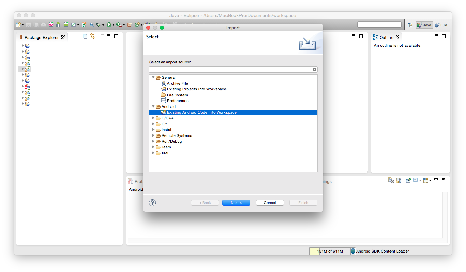Select Existing Android Code Into Workspace

(233, 112)
